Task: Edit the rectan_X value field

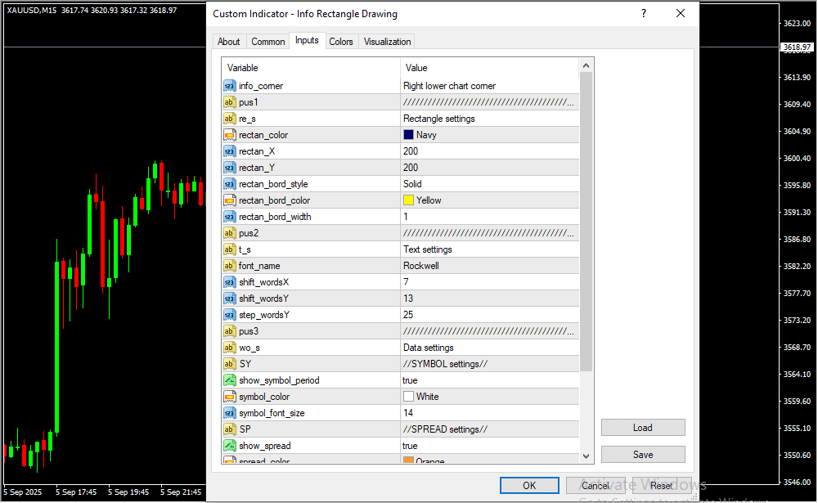Action: click(489, 151)
